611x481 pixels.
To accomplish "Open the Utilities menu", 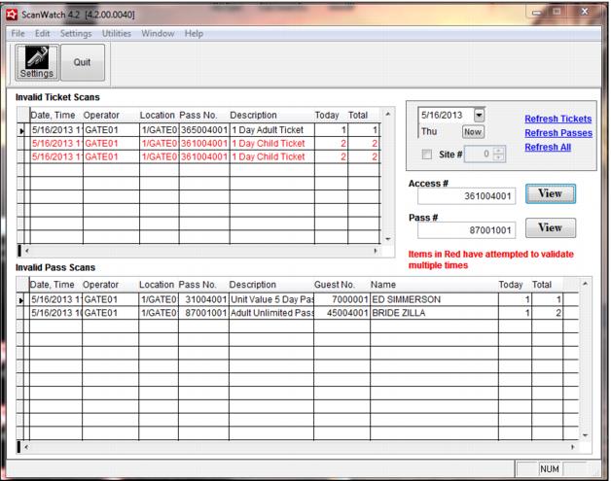I will 117,34.
